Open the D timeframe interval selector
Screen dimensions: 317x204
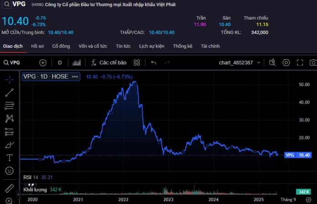click(x=60, y=63)
